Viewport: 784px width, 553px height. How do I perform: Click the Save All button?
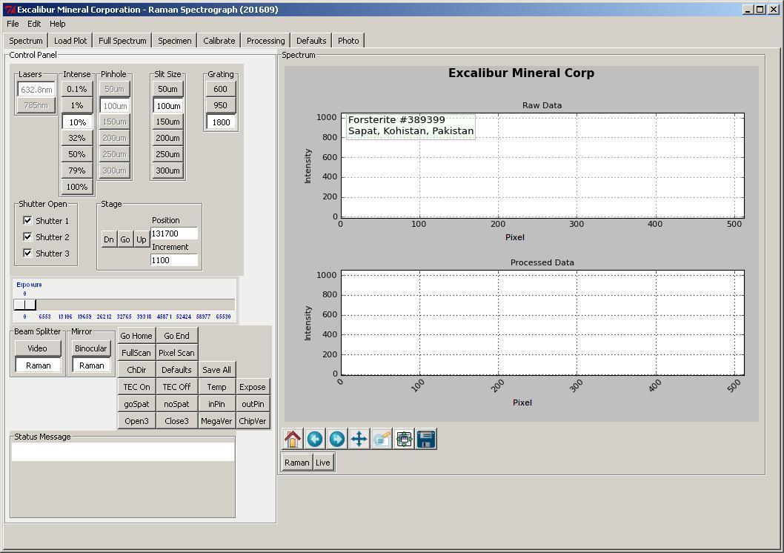tap(216, 369)
